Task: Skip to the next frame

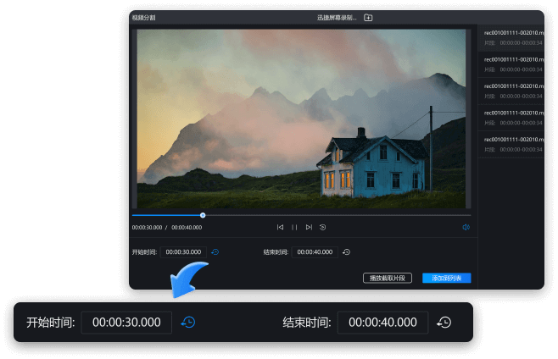Action: 309,227
